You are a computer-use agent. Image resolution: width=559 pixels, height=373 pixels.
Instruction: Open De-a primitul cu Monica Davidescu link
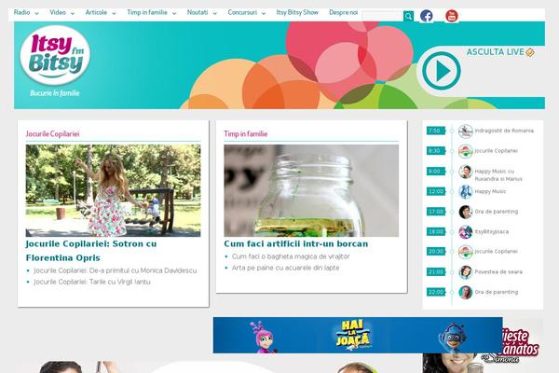116,270
